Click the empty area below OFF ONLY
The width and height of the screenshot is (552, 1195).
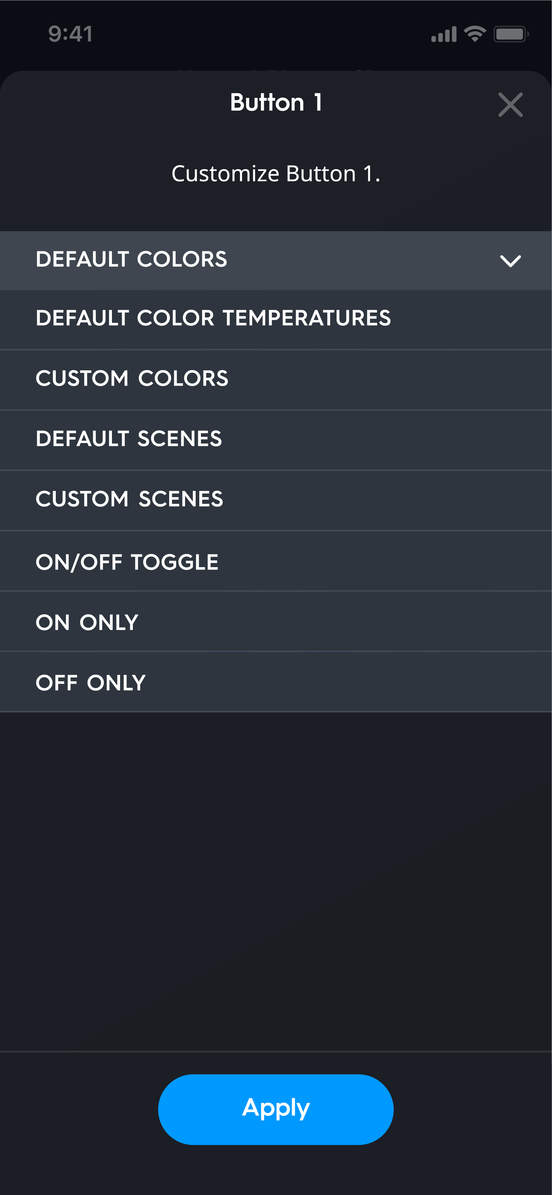click(275, 881)
